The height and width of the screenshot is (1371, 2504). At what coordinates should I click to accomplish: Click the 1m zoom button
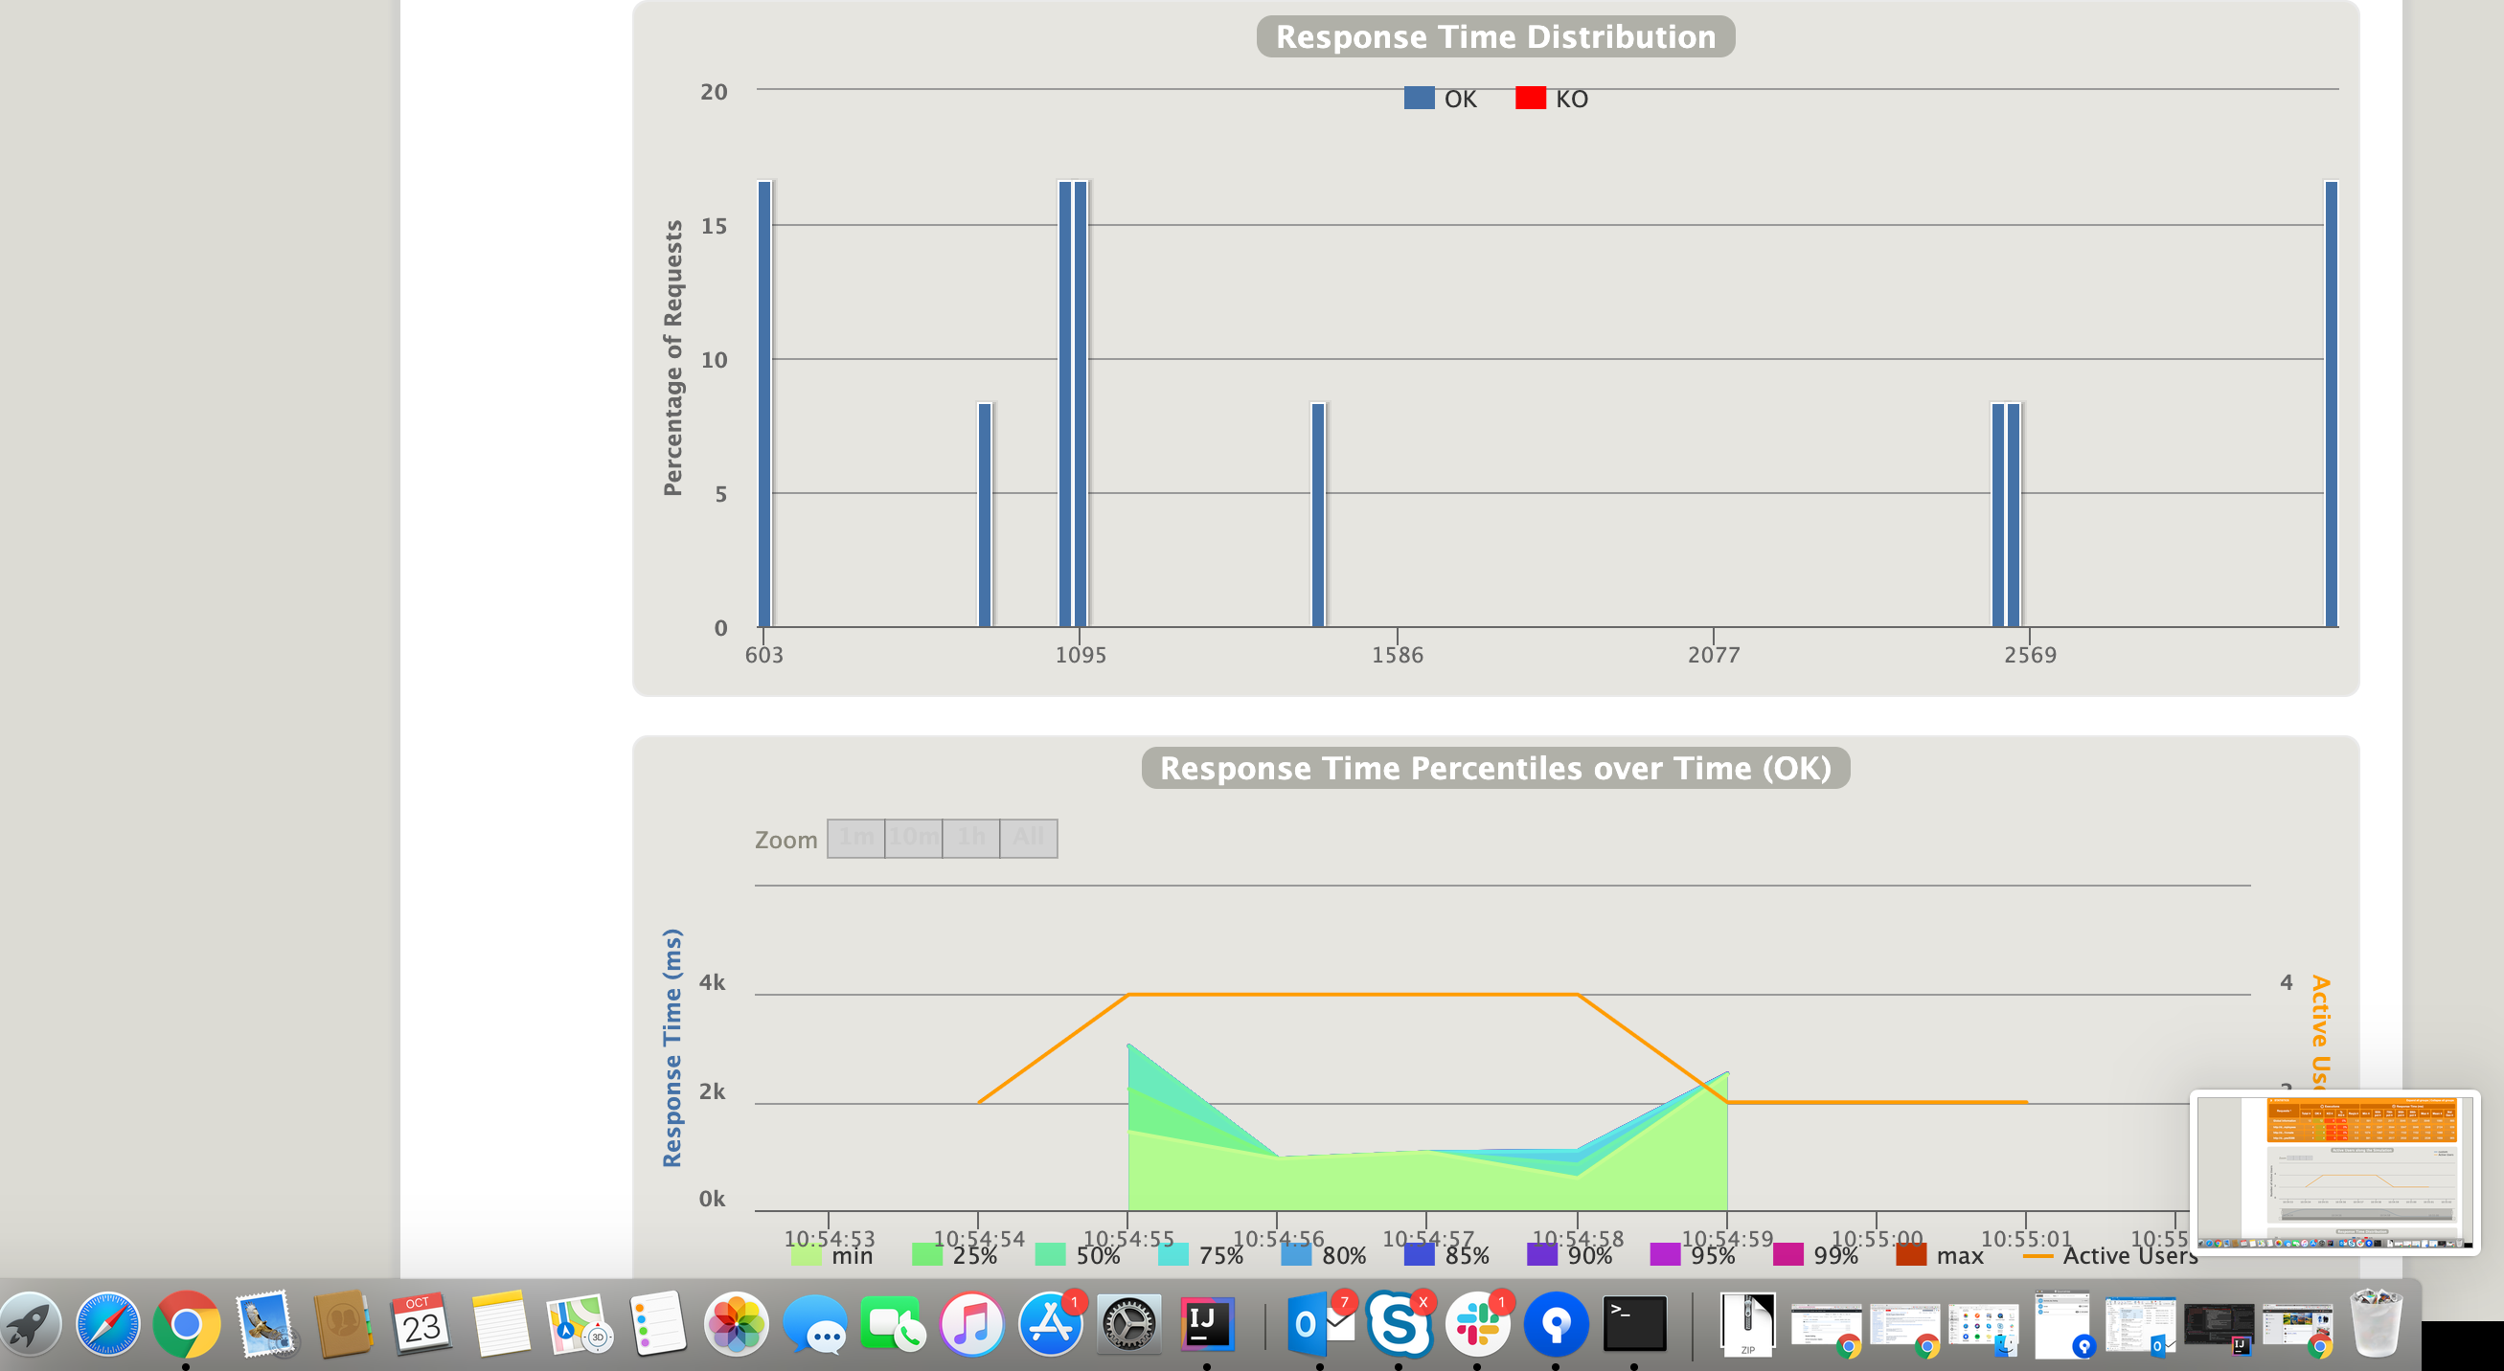tap(855, 838)
